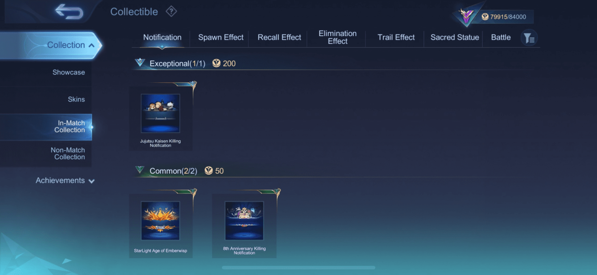
Task: Open the Collectible help question mark icon
Action: pyautogui.click(x=171, y=11)
